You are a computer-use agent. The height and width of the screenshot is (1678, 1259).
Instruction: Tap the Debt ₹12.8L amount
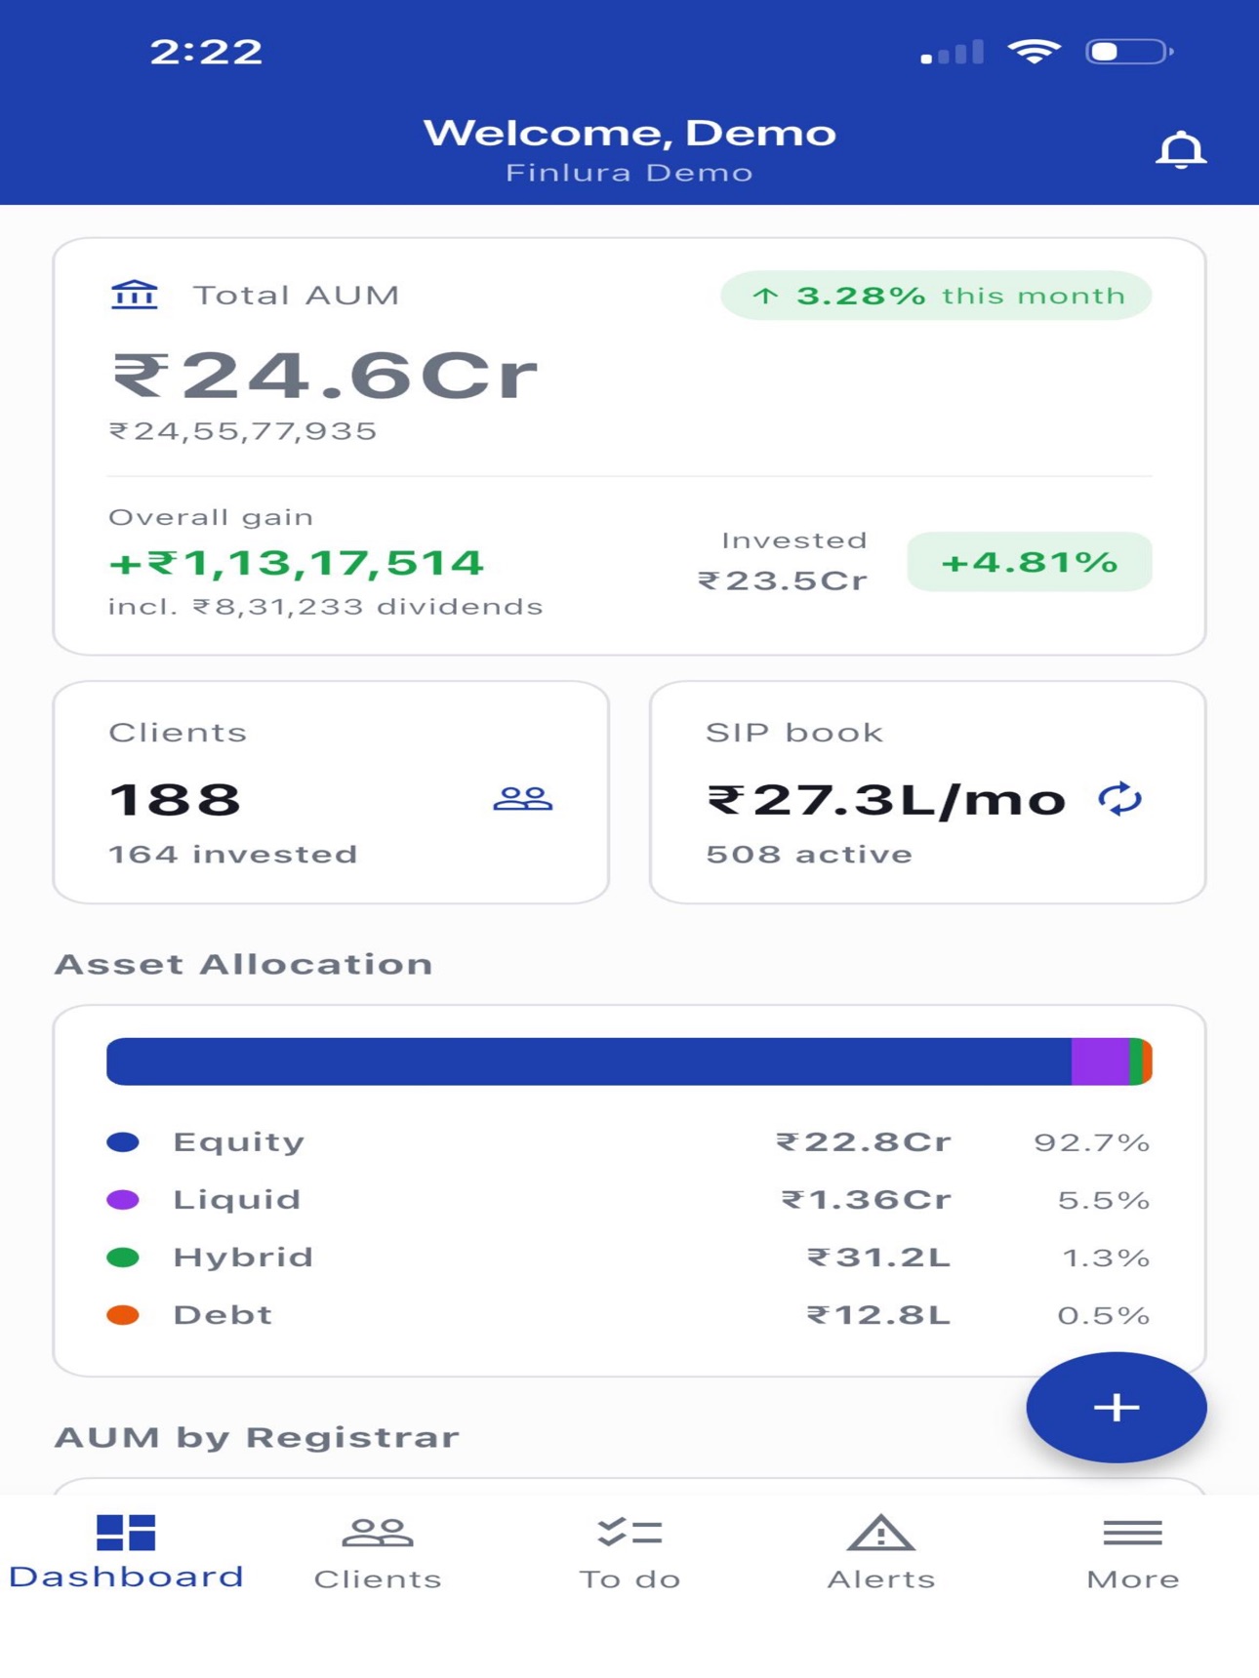pyautogui.click(x=878, y=1315)
